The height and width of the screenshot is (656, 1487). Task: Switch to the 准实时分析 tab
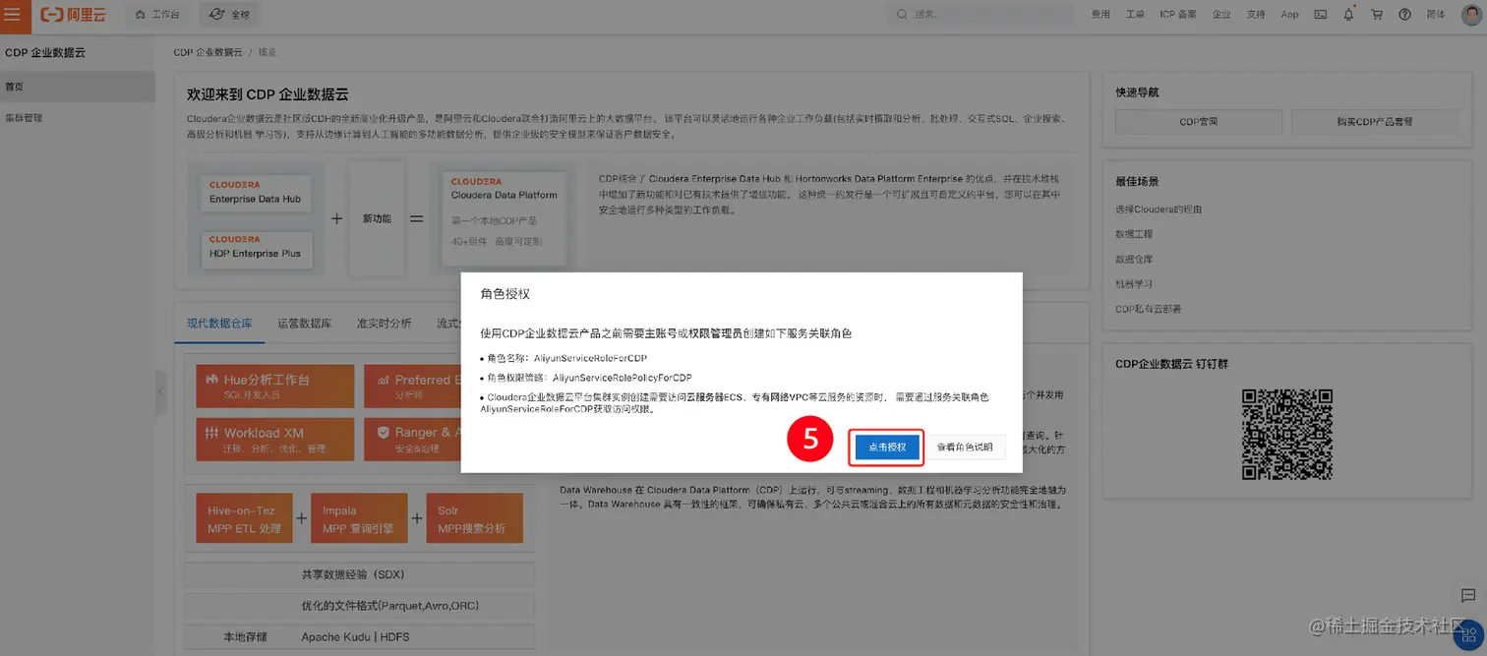click(x=384, y=323)
